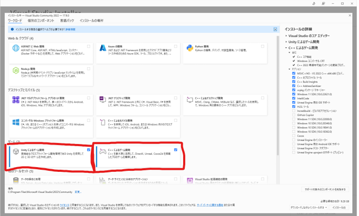Click the .NET MAUI multi-platform app icon
359x216 pixels.
click(x=16, y=99)
